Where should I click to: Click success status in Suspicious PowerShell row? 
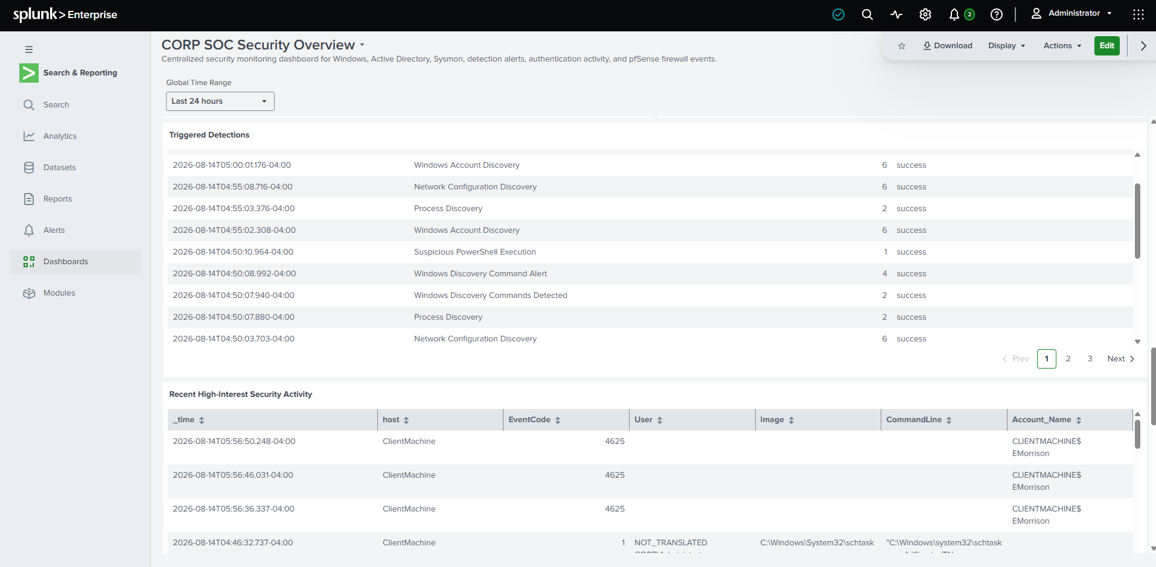pos(912,252)
